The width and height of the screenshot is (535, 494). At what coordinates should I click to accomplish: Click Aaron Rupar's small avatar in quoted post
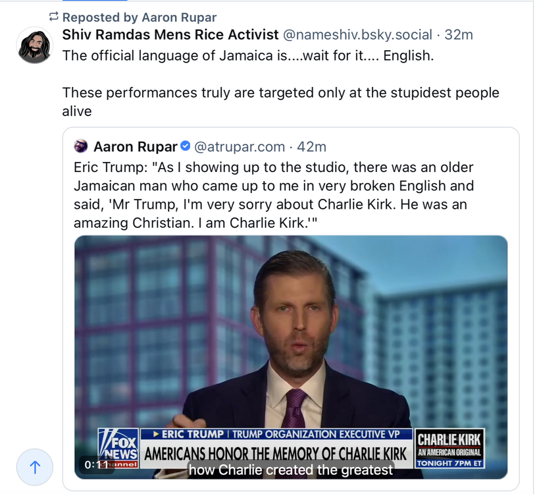point(81,146)
